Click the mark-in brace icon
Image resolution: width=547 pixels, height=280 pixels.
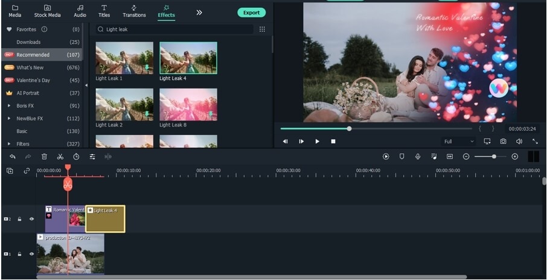click(x=480, y=129)
